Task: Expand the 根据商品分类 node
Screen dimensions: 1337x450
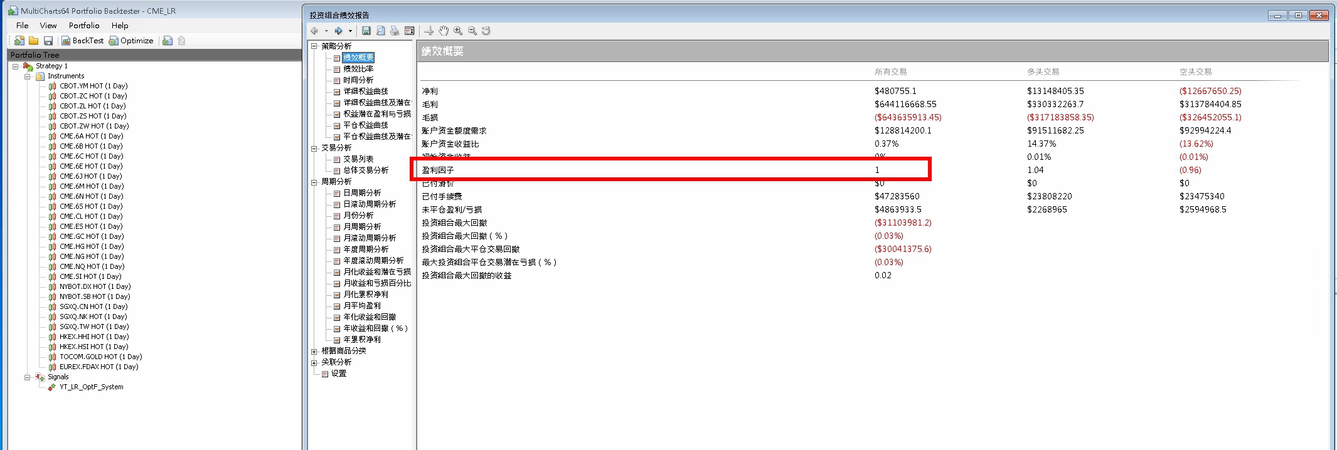Action: pos(314,351)
